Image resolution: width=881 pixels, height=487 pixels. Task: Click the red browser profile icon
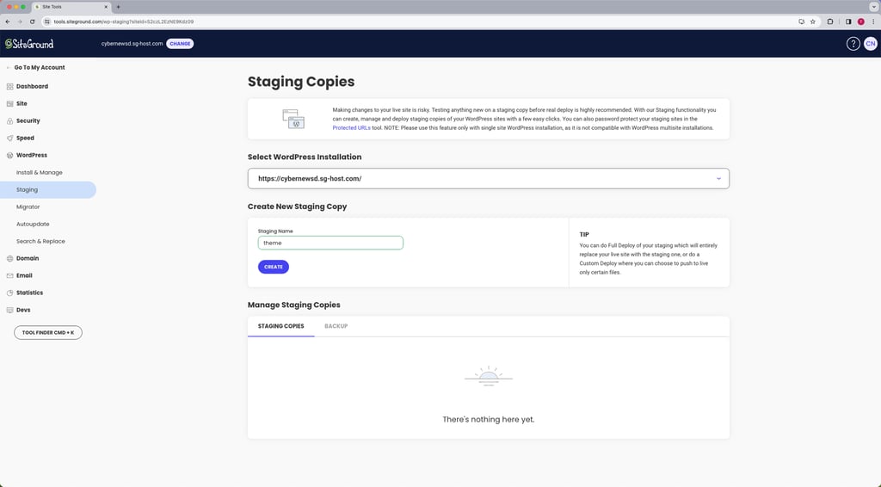[x=860, y=22]
